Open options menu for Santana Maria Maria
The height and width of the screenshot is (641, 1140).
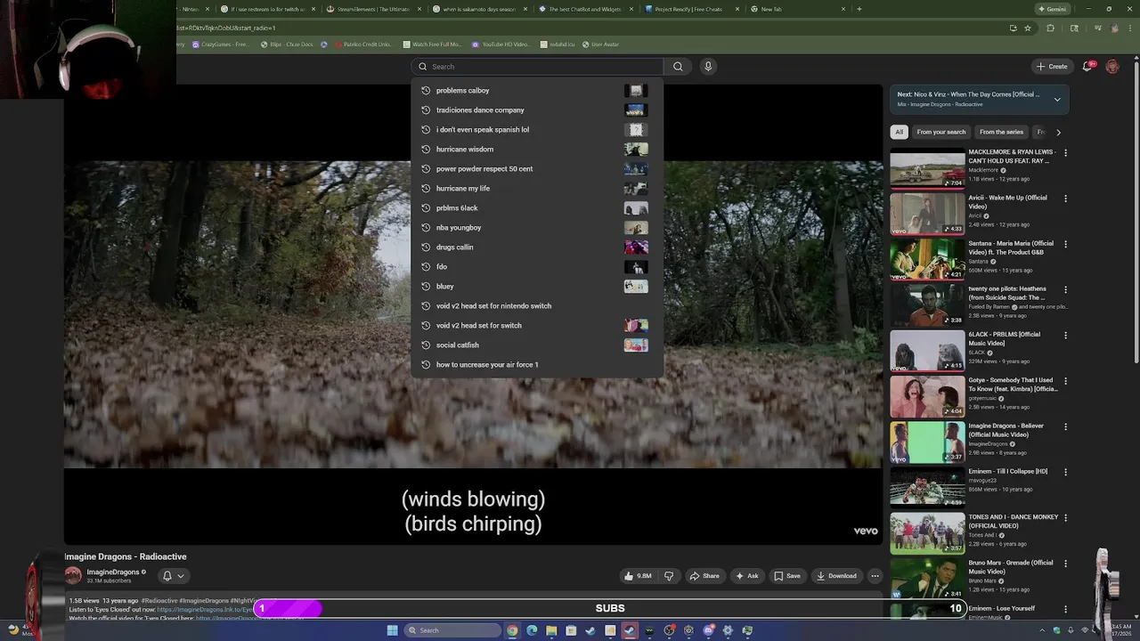[x=1065, y=243]
